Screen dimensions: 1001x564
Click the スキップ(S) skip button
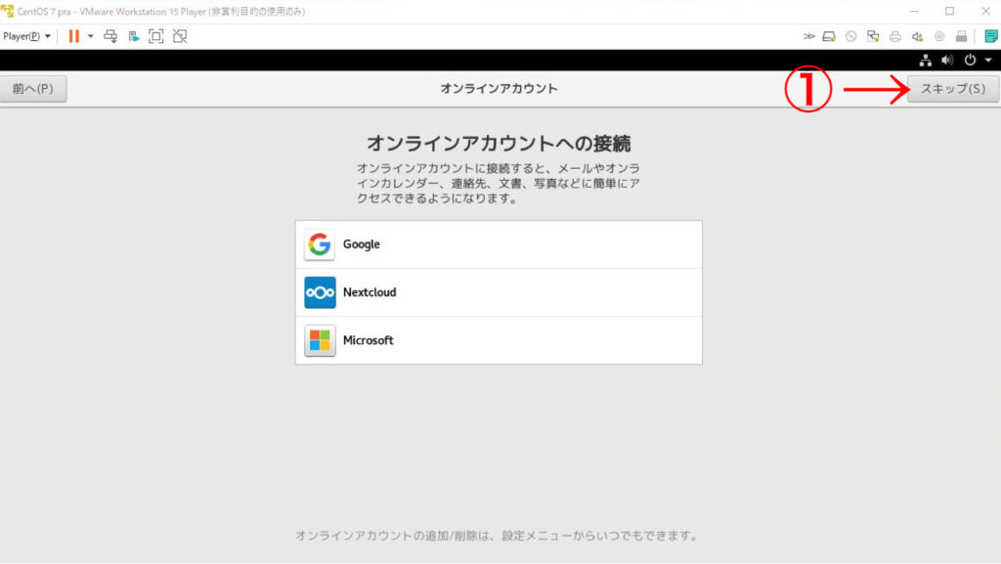pos(953,89)
